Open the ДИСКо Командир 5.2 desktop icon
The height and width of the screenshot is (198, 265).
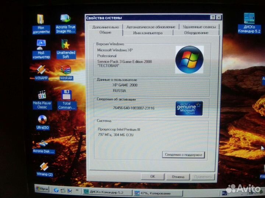pyautogui.click(x=249, y=18)
